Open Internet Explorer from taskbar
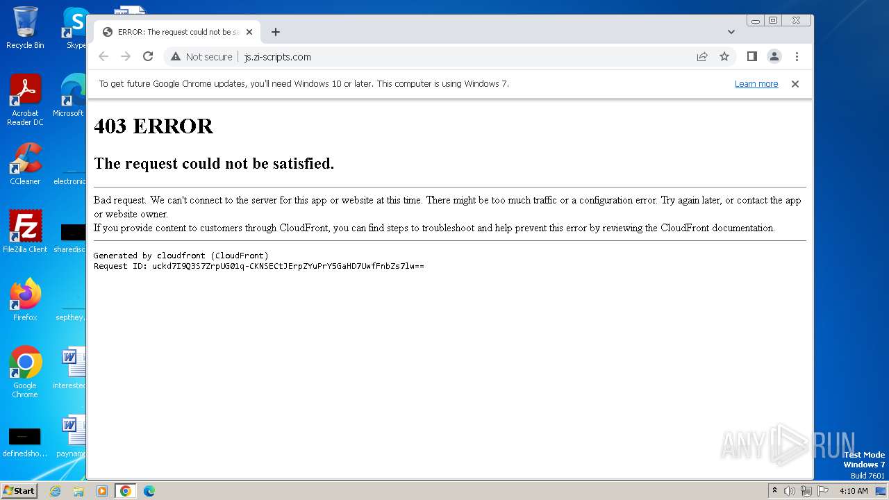This screenshot has height=500, width=889. [56, 491]
